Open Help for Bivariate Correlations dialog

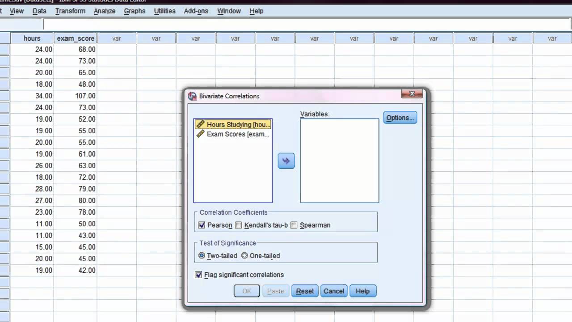click(362, 291)
